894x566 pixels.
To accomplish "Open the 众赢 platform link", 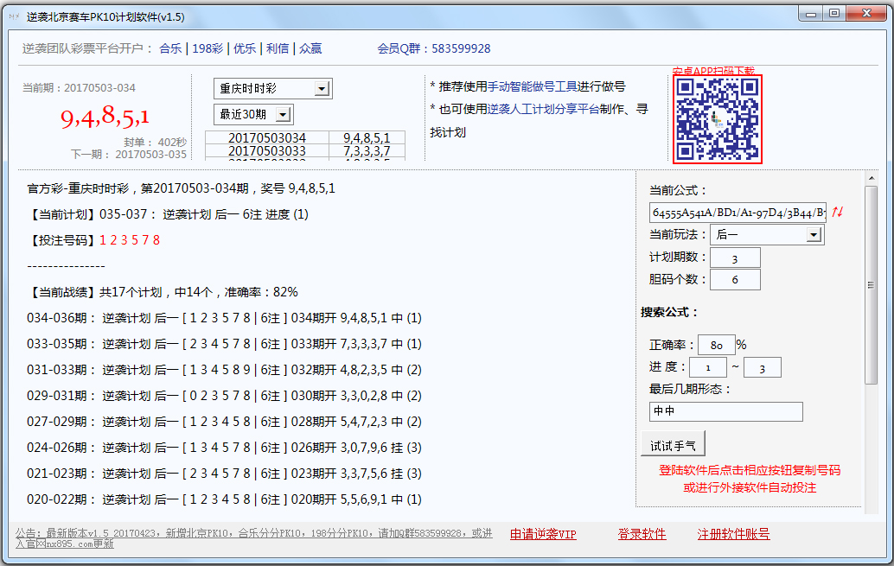I will click(310, 48).
